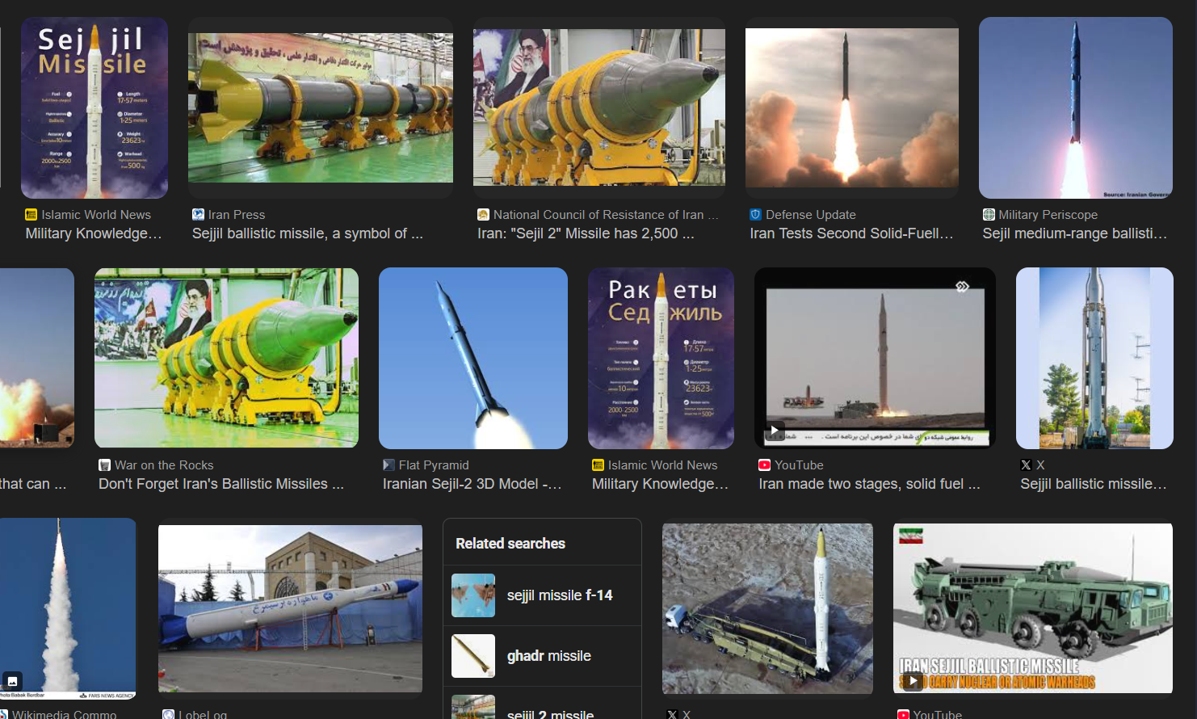1197x719 pixels.
Task: Open "Sejil medium-range ballisti..." title
Action: click(1075, 233)
